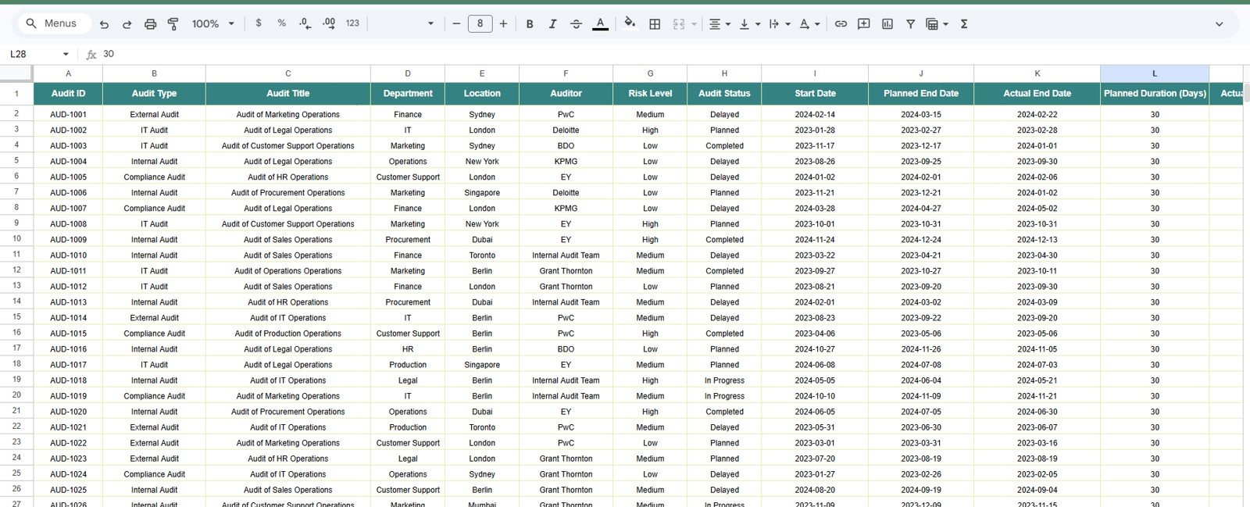
Task: Click the borders icon
Action: click(655, 24)
